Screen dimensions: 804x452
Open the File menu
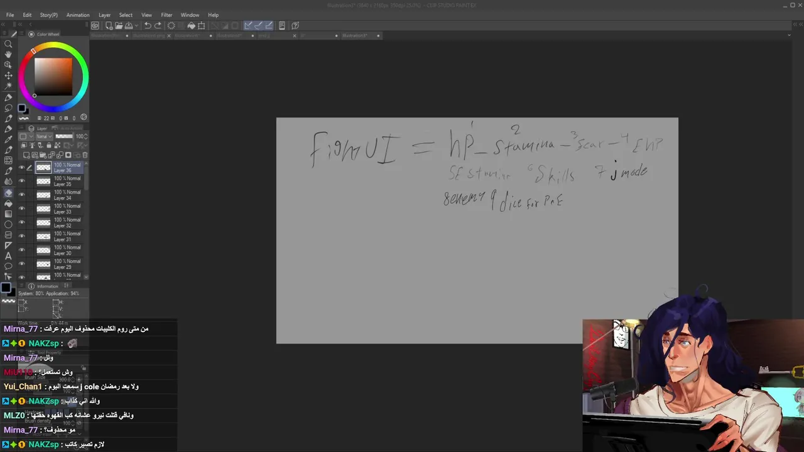tap(10, 15)
